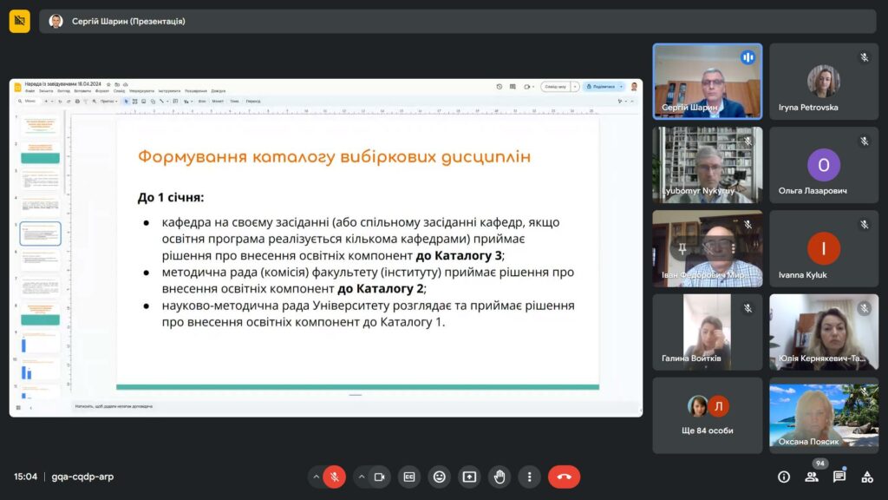
Task: Open the 'Ще 84 особи' participants tile
Action: 707,415
